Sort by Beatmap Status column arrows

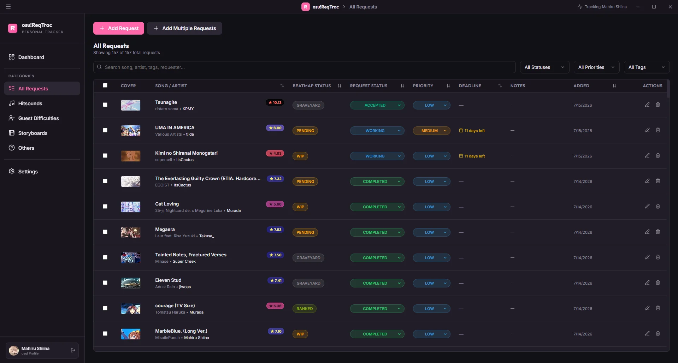pyautogui.click(x=340, y=86)
